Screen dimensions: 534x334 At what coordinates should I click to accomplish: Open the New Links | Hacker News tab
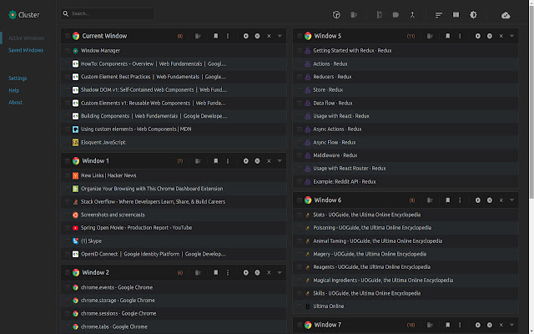click(109, 175)
